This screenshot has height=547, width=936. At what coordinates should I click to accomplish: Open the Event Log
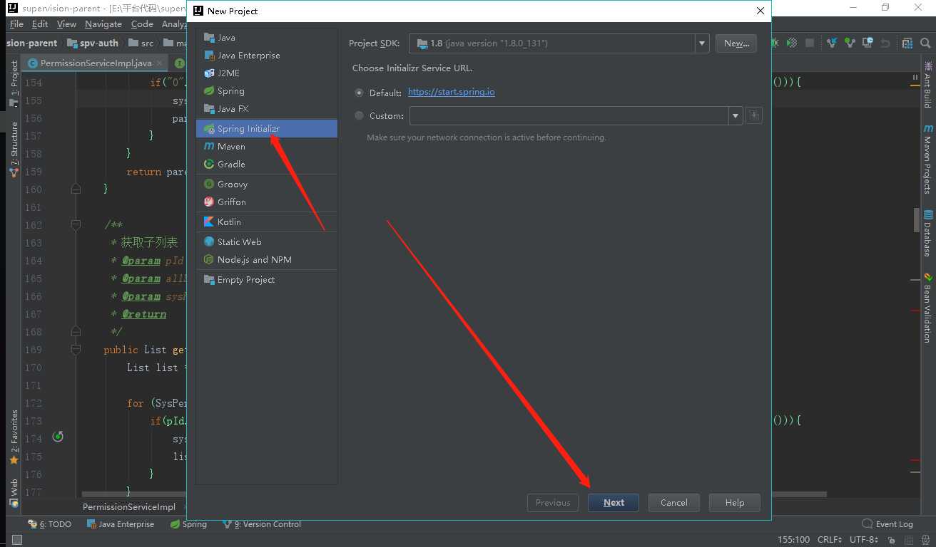(x=887, y=524)
